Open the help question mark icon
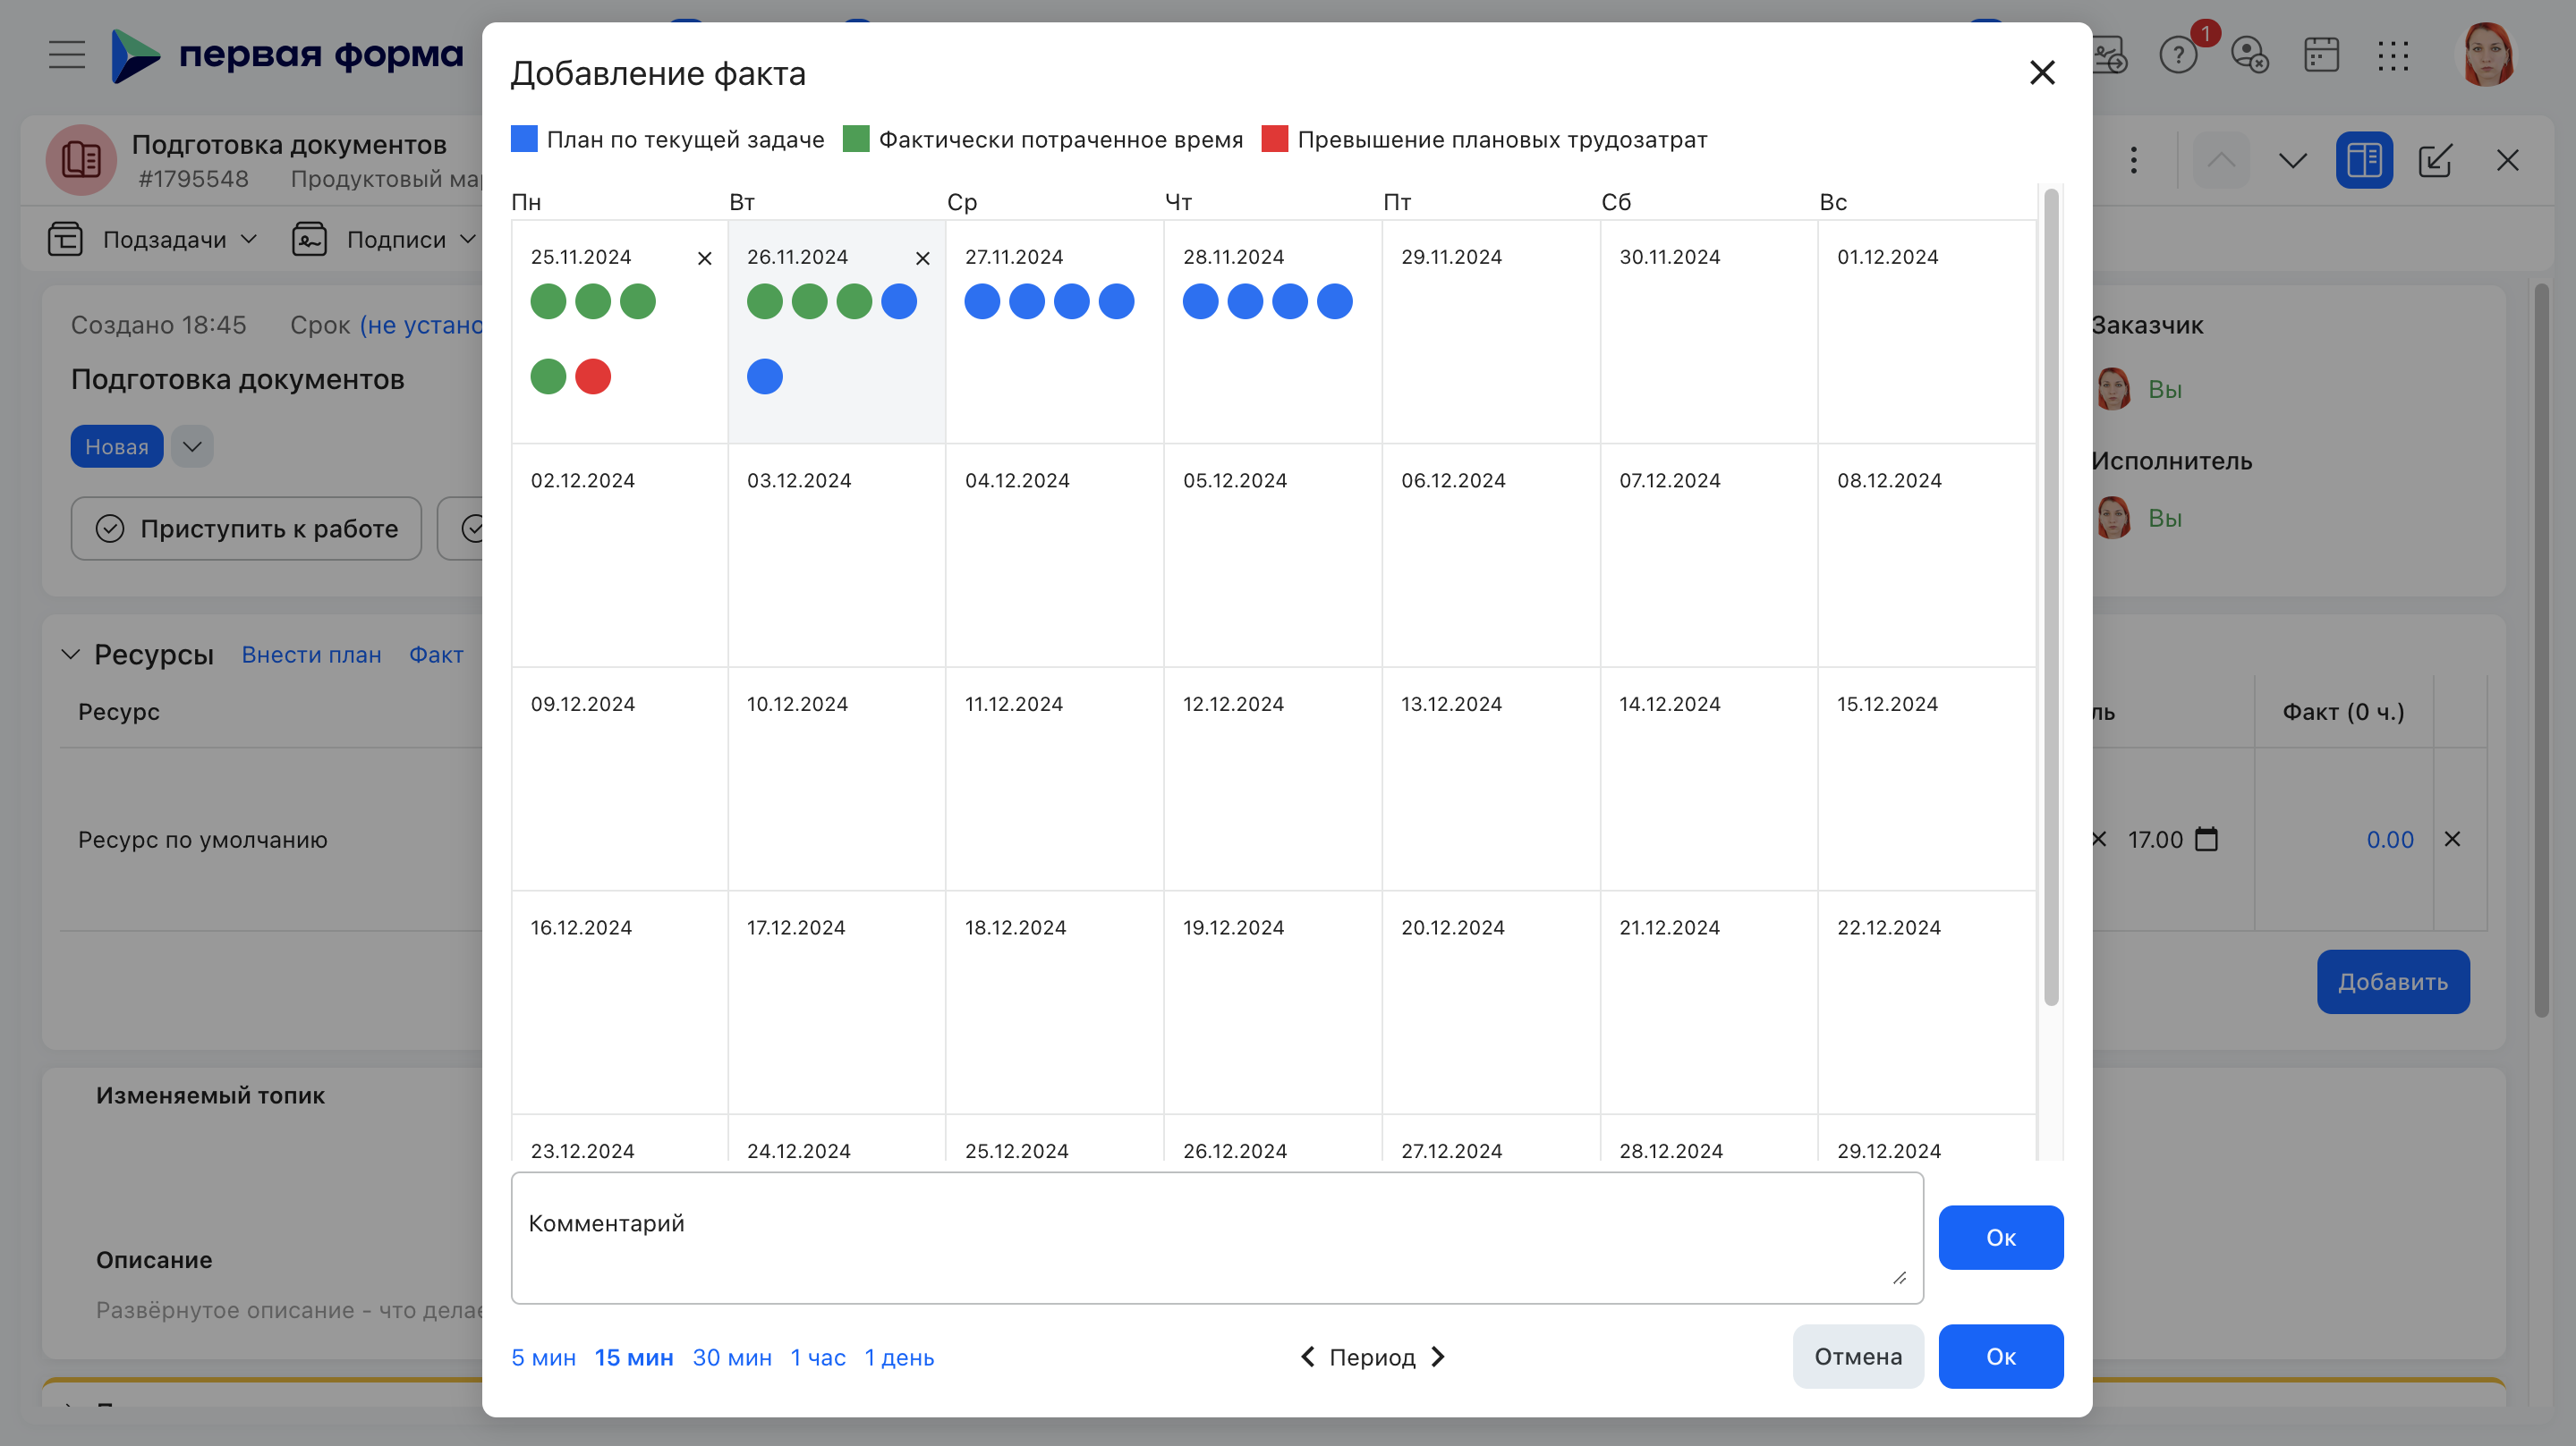Viewport: 2576px width, 1446px height. click(2178, 54)
